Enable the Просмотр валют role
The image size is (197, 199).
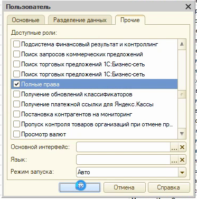click(x=16, y=134)
